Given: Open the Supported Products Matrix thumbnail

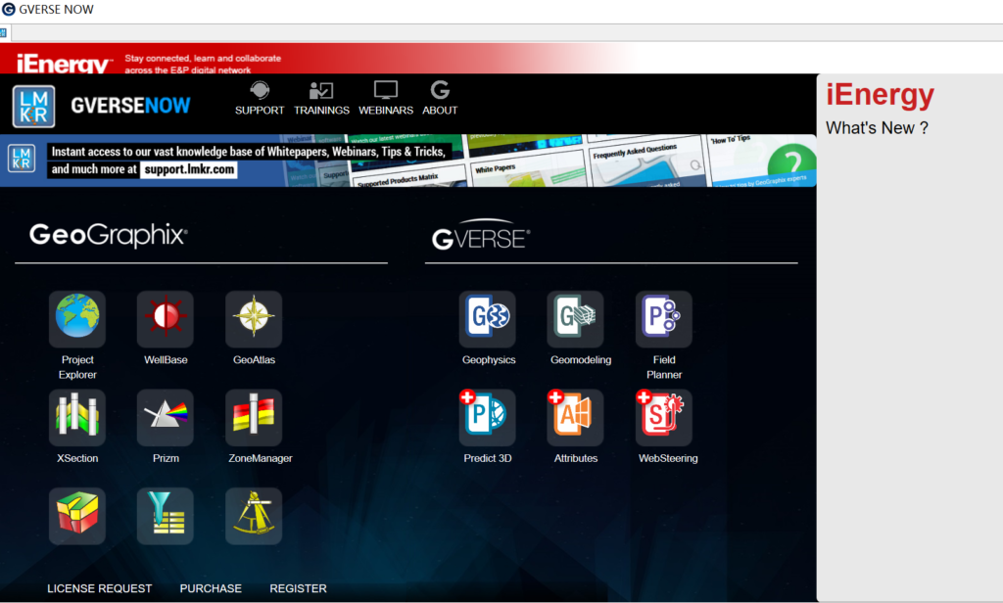Looking at the screenshot, I should pyautogui.click(x=409, y=177).
